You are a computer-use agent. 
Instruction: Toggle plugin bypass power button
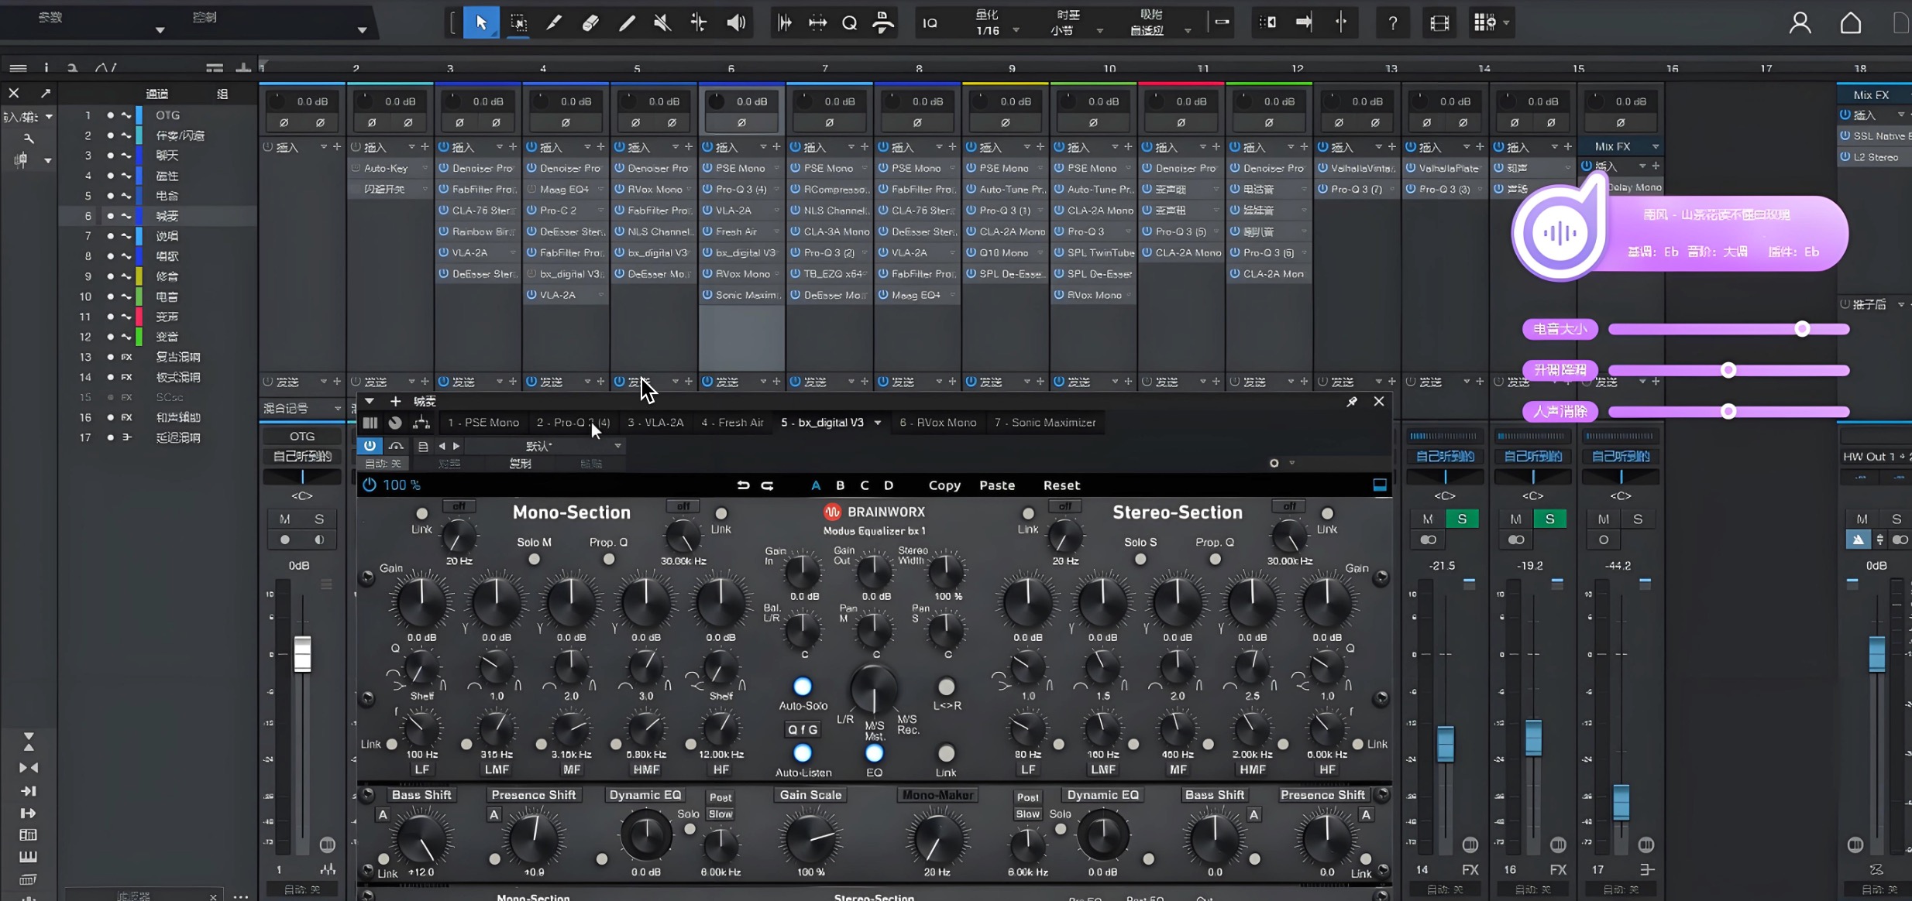[370, 446]
